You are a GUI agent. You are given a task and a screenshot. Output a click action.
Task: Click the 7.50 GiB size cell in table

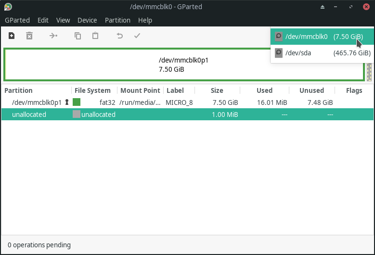pyautogui.click(x=225, y=102)
